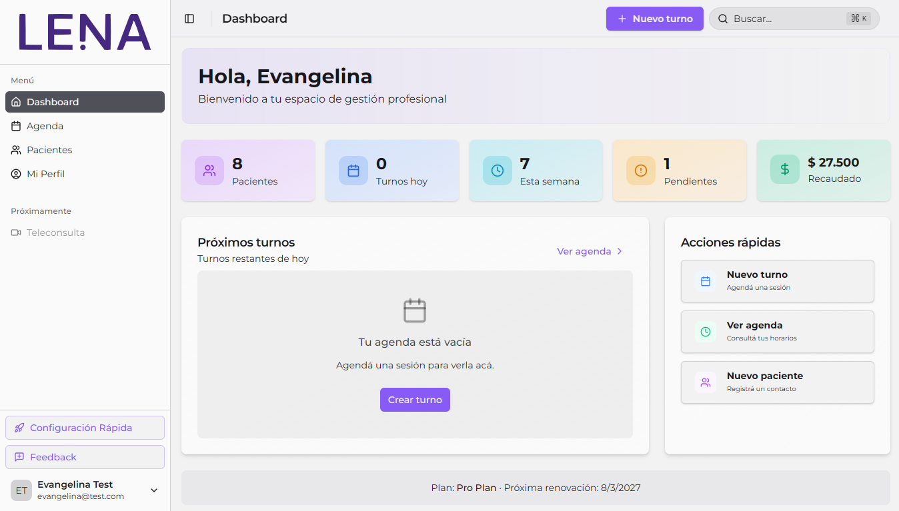
Task: Click the Pendientes alert icon
Action: pos(641,171)
